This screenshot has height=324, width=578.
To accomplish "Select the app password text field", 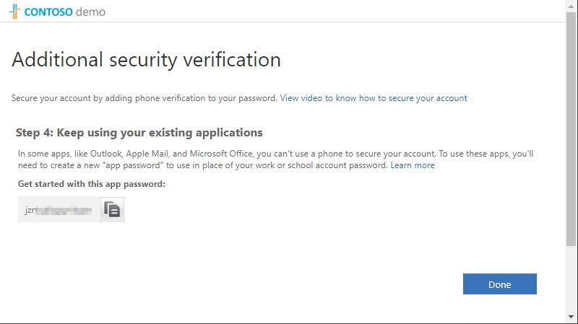I will coord(58,210).
